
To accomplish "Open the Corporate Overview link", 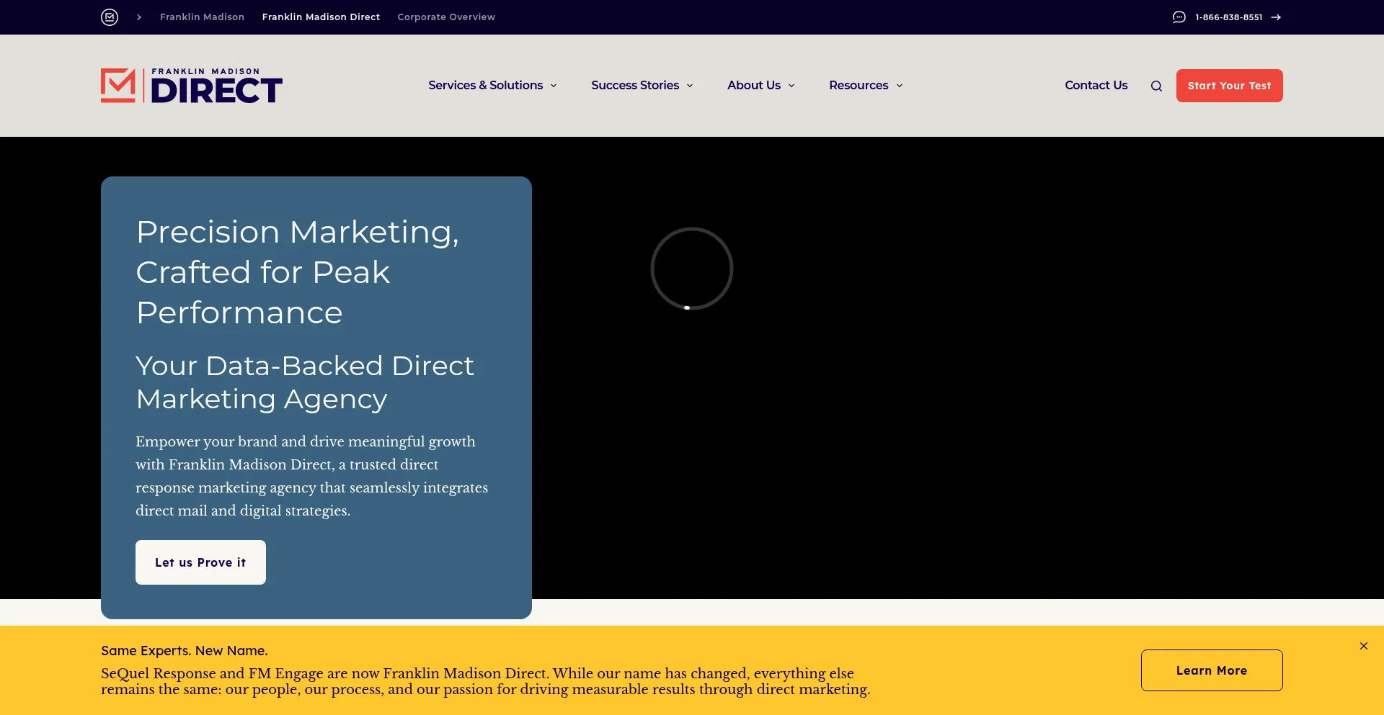I will (x=446, y=17).
